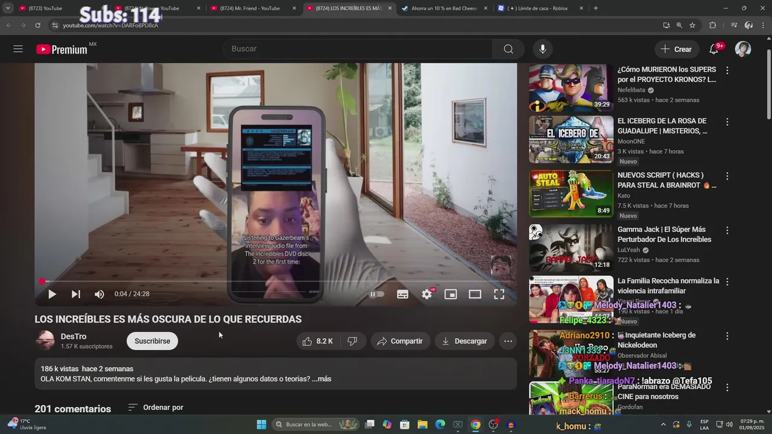Open Microsoft Edge from the taskbar
Screen dimensions: 772x434
440,424
